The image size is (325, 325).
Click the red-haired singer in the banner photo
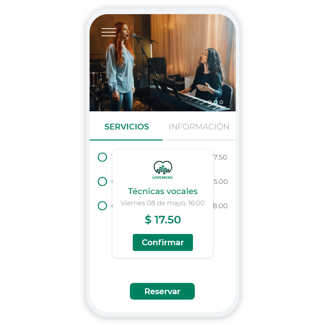click(x=120, y=66)
